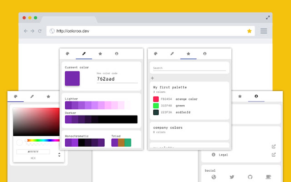Open Coloroo's Twitter via bird icon

tap(232, 177)
